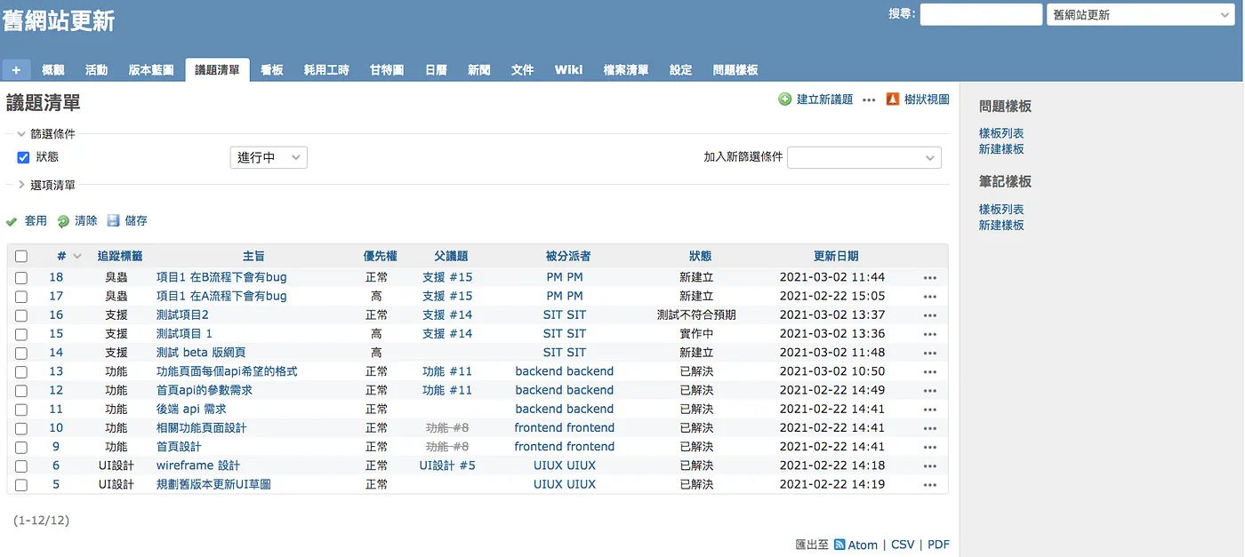Screen dimensions: 1245x557
Task: Sort by the # column arrow
Action: [x=77, y=256]
